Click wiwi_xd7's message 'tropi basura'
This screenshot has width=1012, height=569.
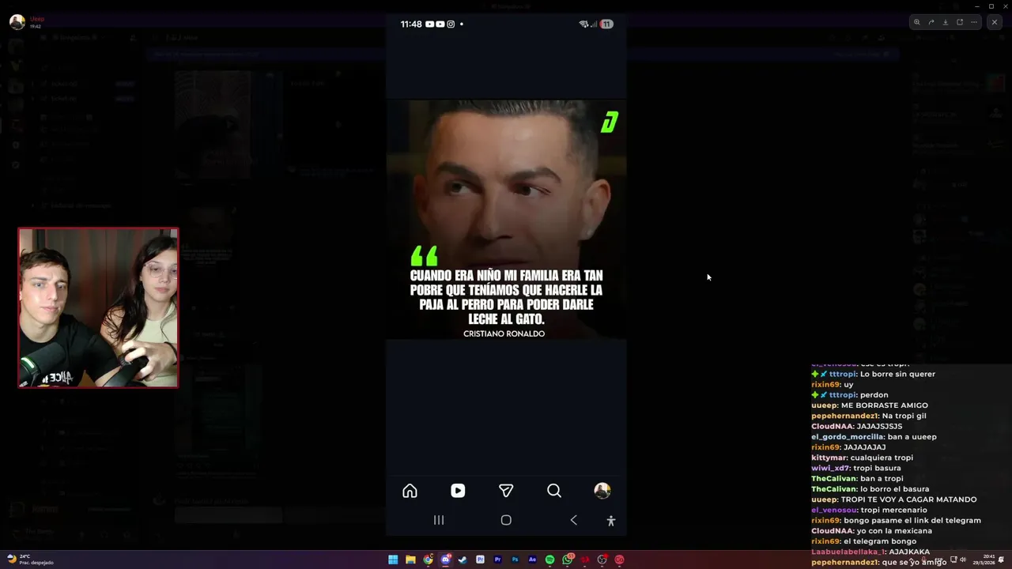coord(877,468)
